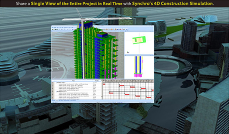Collapse the second task group in the list
This screenshot has height=134, width=229.
pos(57,92)
